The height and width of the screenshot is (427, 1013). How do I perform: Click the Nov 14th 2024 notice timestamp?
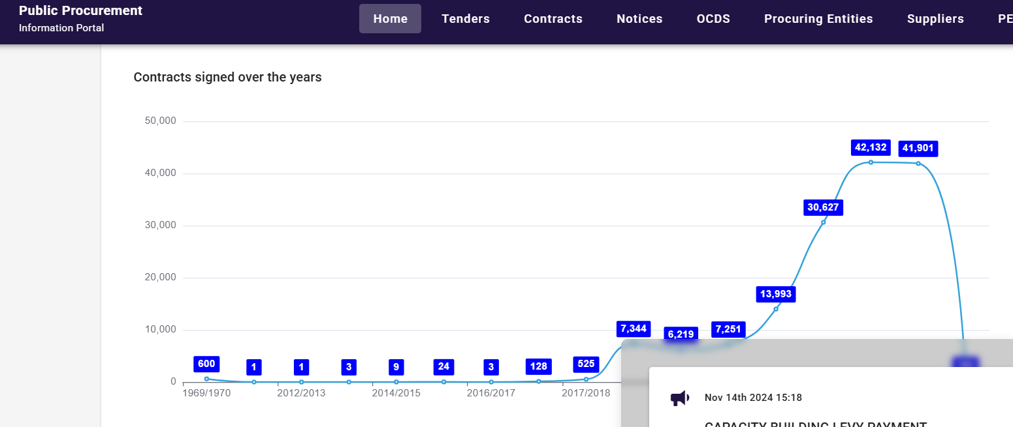(x=753, y=398)
